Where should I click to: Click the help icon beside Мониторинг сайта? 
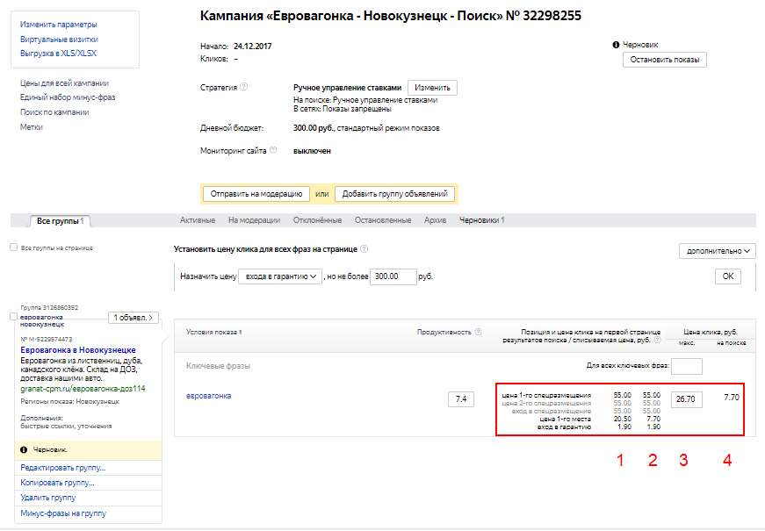point(273,150)
